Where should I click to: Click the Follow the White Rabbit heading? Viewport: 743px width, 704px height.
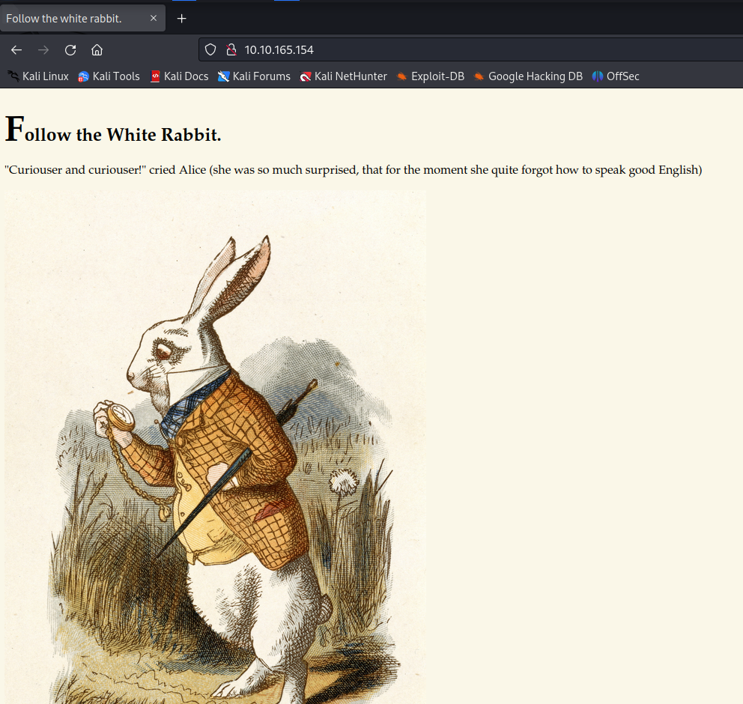point(113,130)
